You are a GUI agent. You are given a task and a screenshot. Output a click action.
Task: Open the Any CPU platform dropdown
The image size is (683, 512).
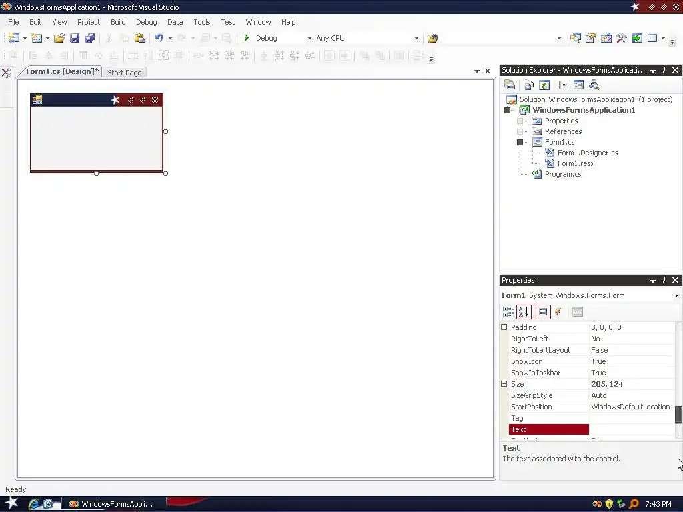click(x=416, y=38)
